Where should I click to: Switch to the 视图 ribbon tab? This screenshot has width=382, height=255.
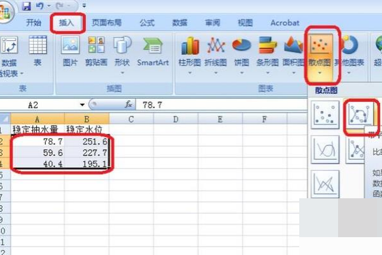tap(245, 23)
